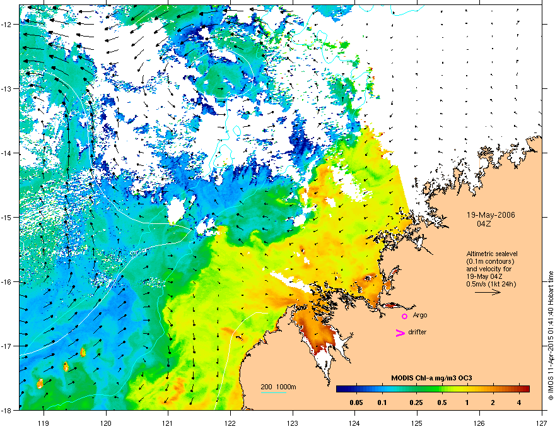Screen dimensions: 555x429
Task: Click the cyan depth contour legend line
Action: [x=273, y=392]
